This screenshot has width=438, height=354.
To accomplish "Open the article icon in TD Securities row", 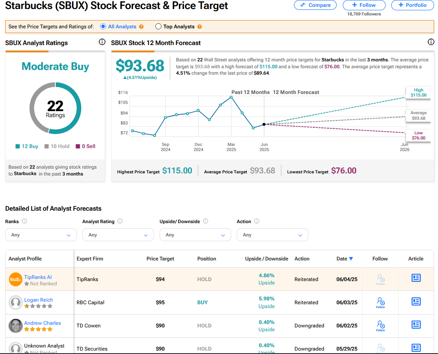I will coord(416,348).
